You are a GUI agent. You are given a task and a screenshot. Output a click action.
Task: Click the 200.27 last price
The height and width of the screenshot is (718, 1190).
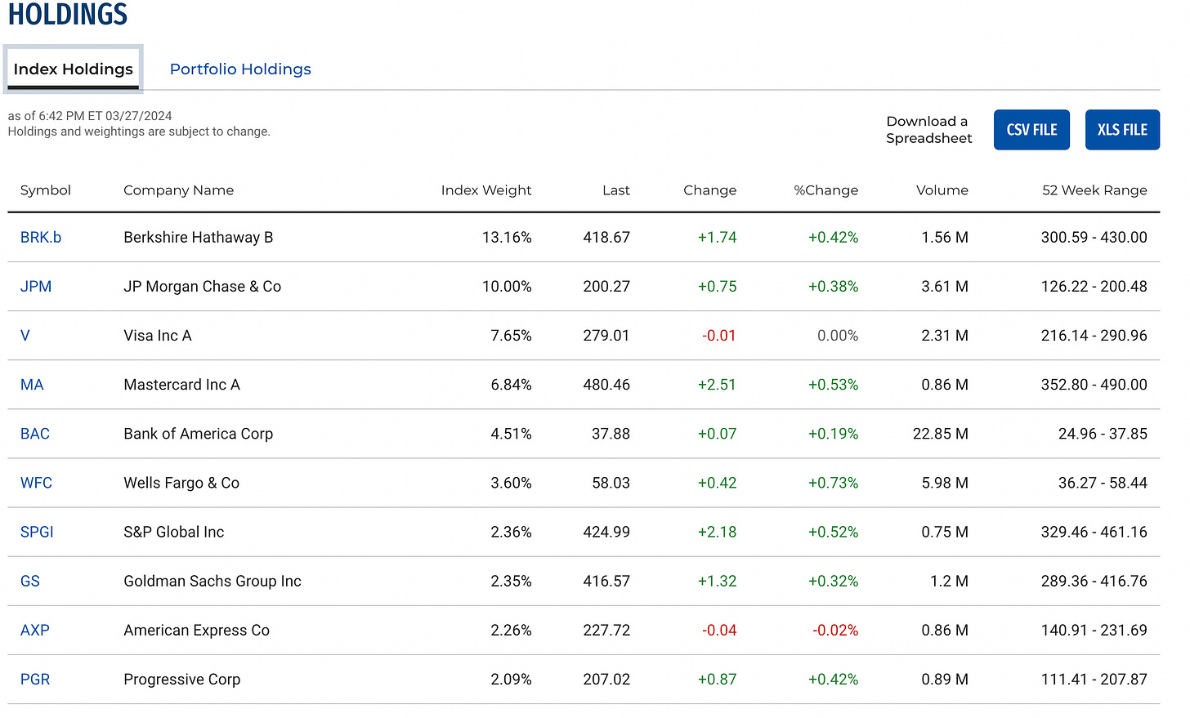606,287
